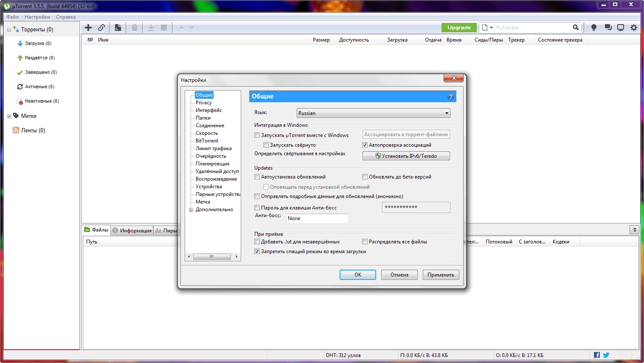The image size is (644, 363).
Task: Toggle Распределять все файлы checkbox
Action: [365, 242]
